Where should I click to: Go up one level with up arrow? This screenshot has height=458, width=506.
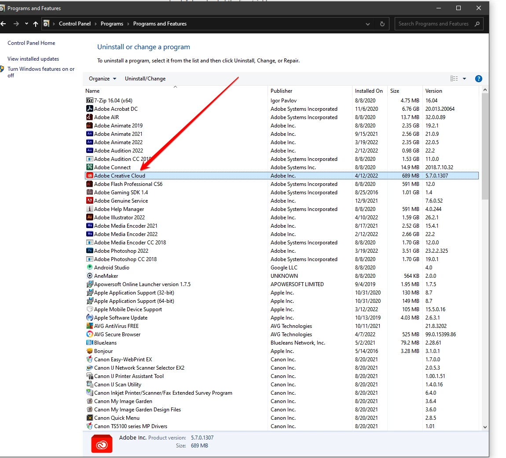[x=36, y=24]
